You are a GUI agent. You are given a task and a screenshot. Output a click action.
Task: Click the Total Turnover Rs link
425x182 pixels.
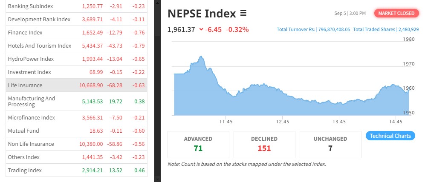click(313, 30)
